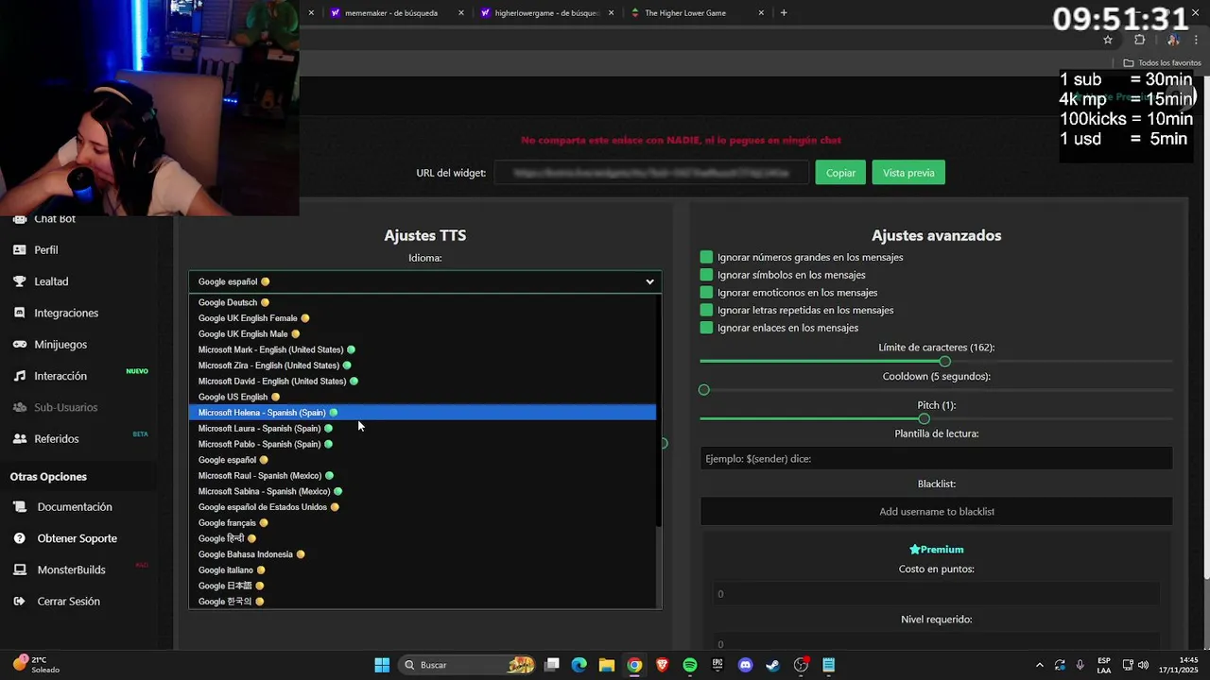Open the browser extensions puzzle icon
Viewport: 1210px width, 680px height.
coord(1139,40)
